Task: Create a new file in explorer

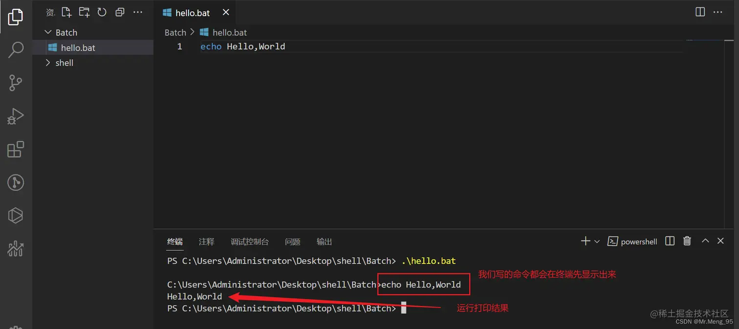Action: click(66, 12)
